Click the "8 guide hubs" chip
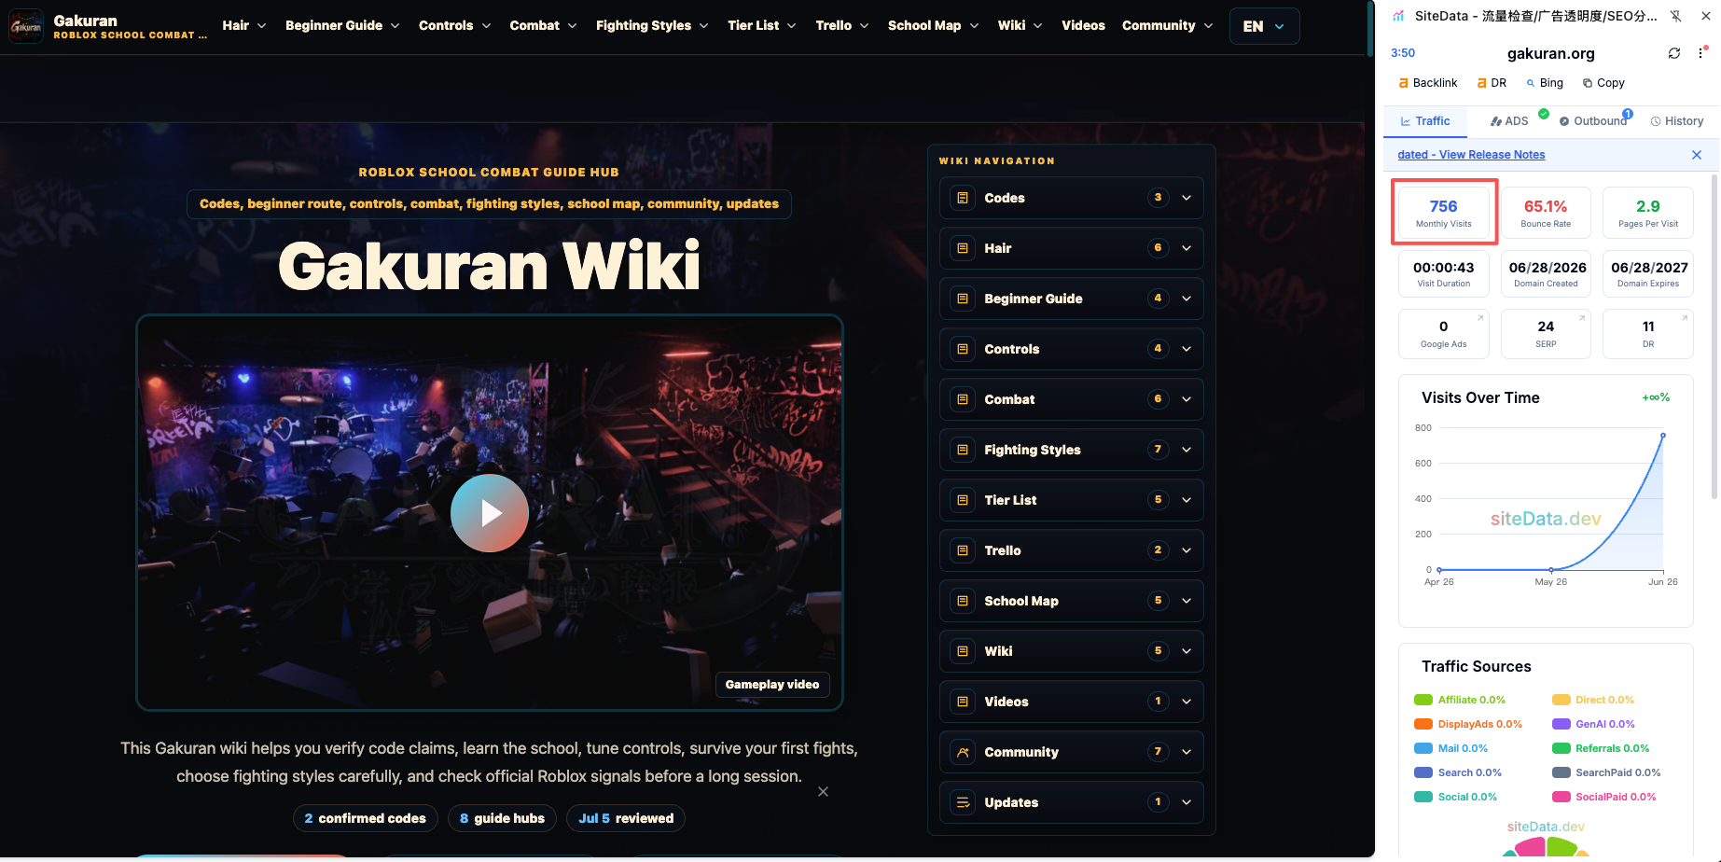 point(502,818)
